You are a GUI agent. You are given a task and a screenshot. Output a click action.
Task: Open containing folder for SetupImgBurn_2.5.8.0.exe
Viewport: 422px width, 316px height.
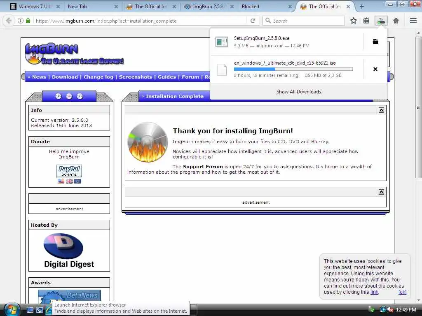(x=375, y=42)
